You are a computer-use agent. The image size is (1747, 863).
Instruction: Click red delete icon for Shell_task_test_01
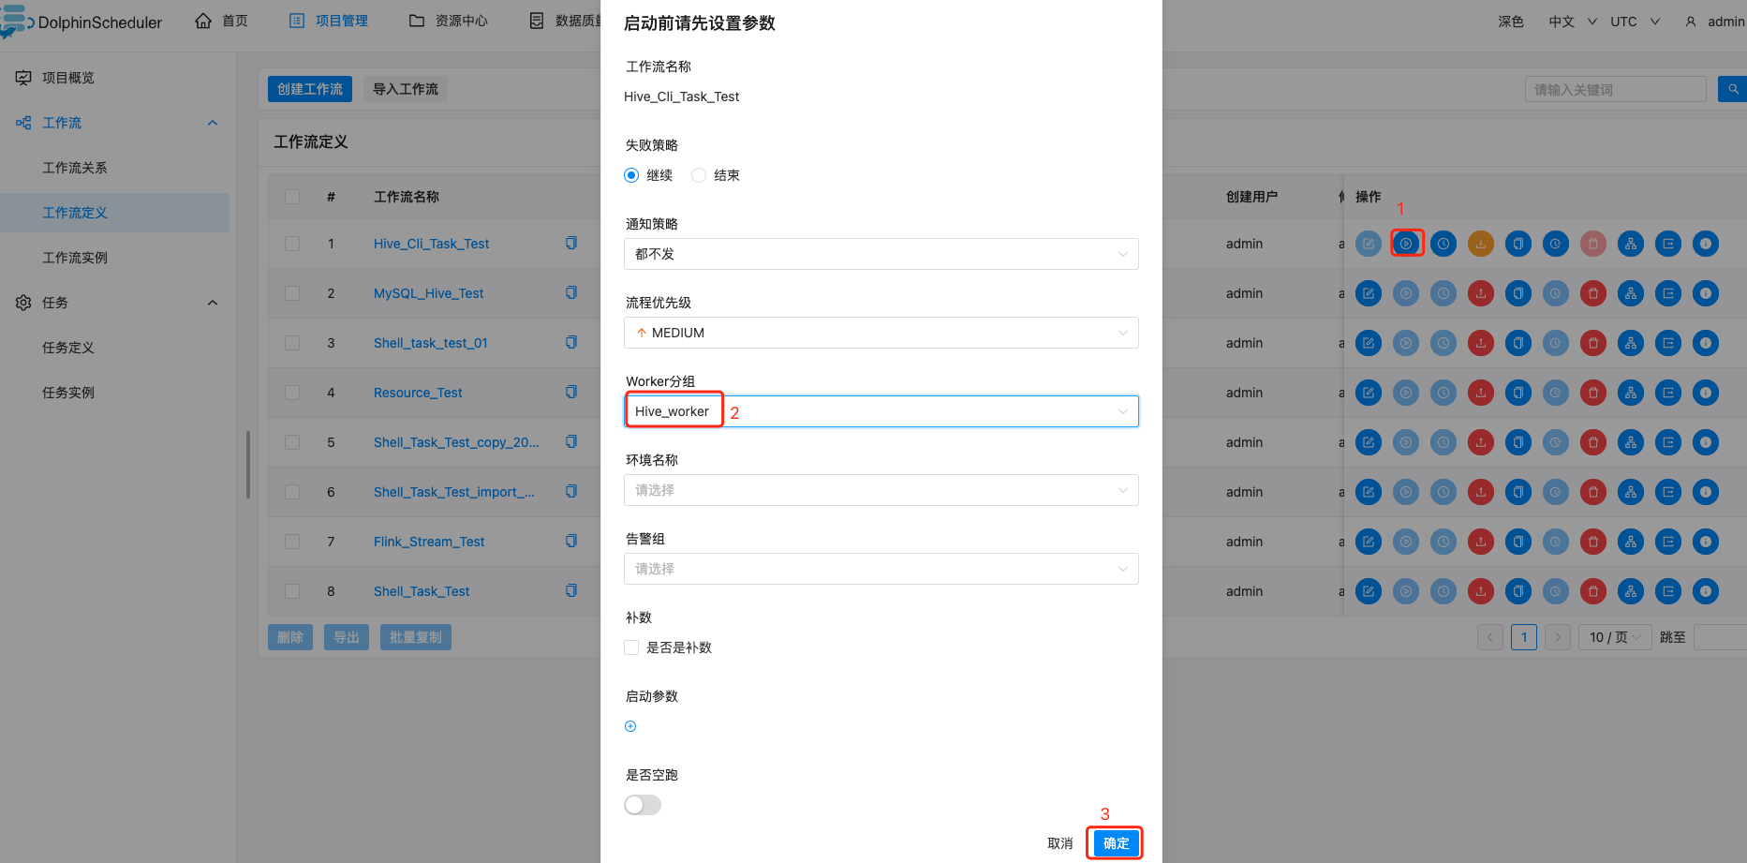tap(1593, 343)
